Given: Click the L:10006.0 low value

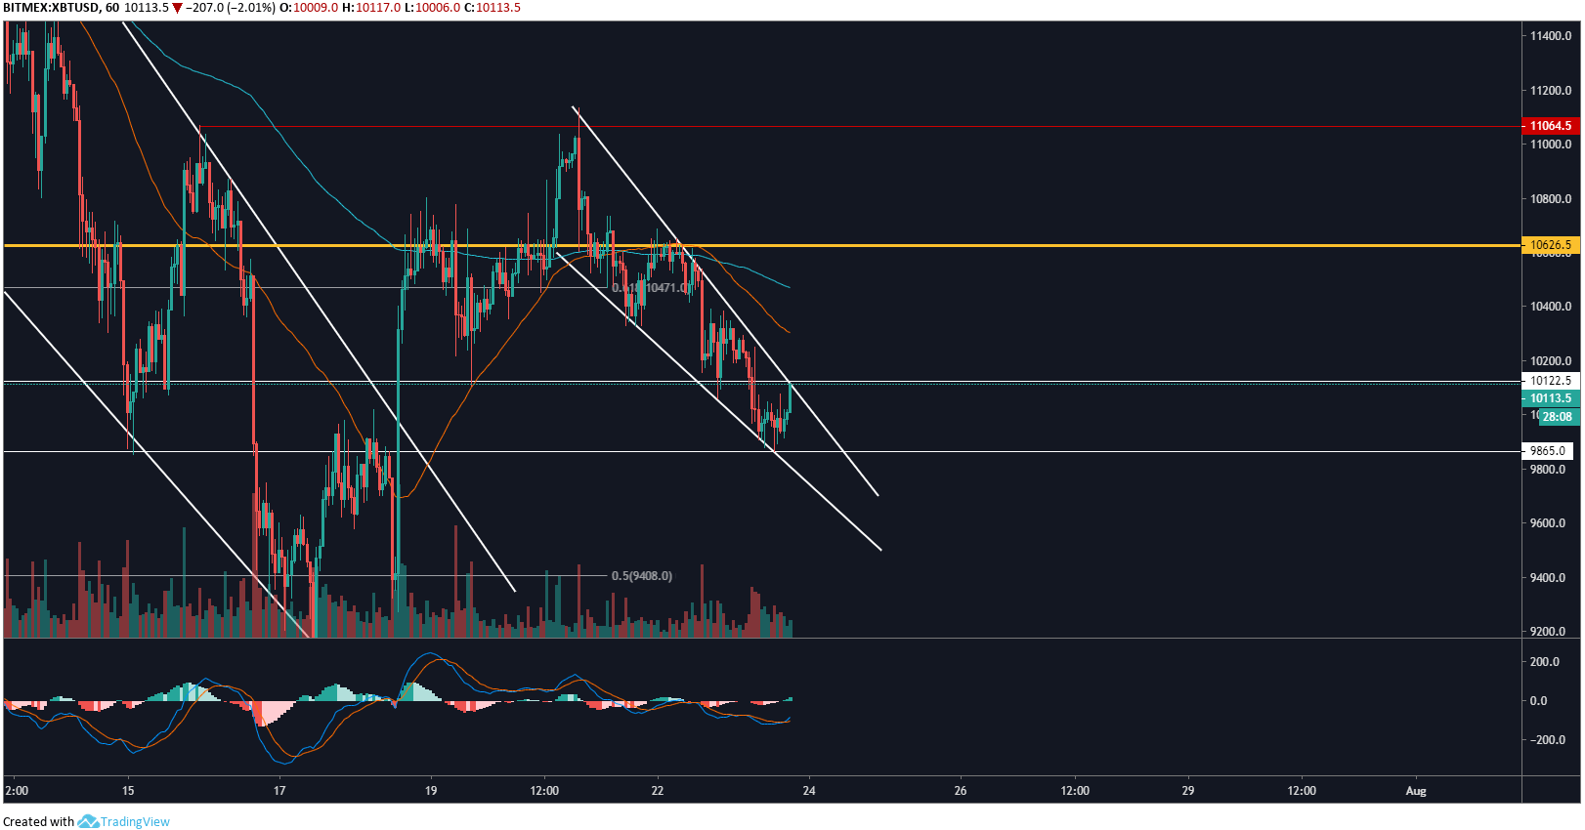Looking at the screenshot, I should [x=433, y=8].
